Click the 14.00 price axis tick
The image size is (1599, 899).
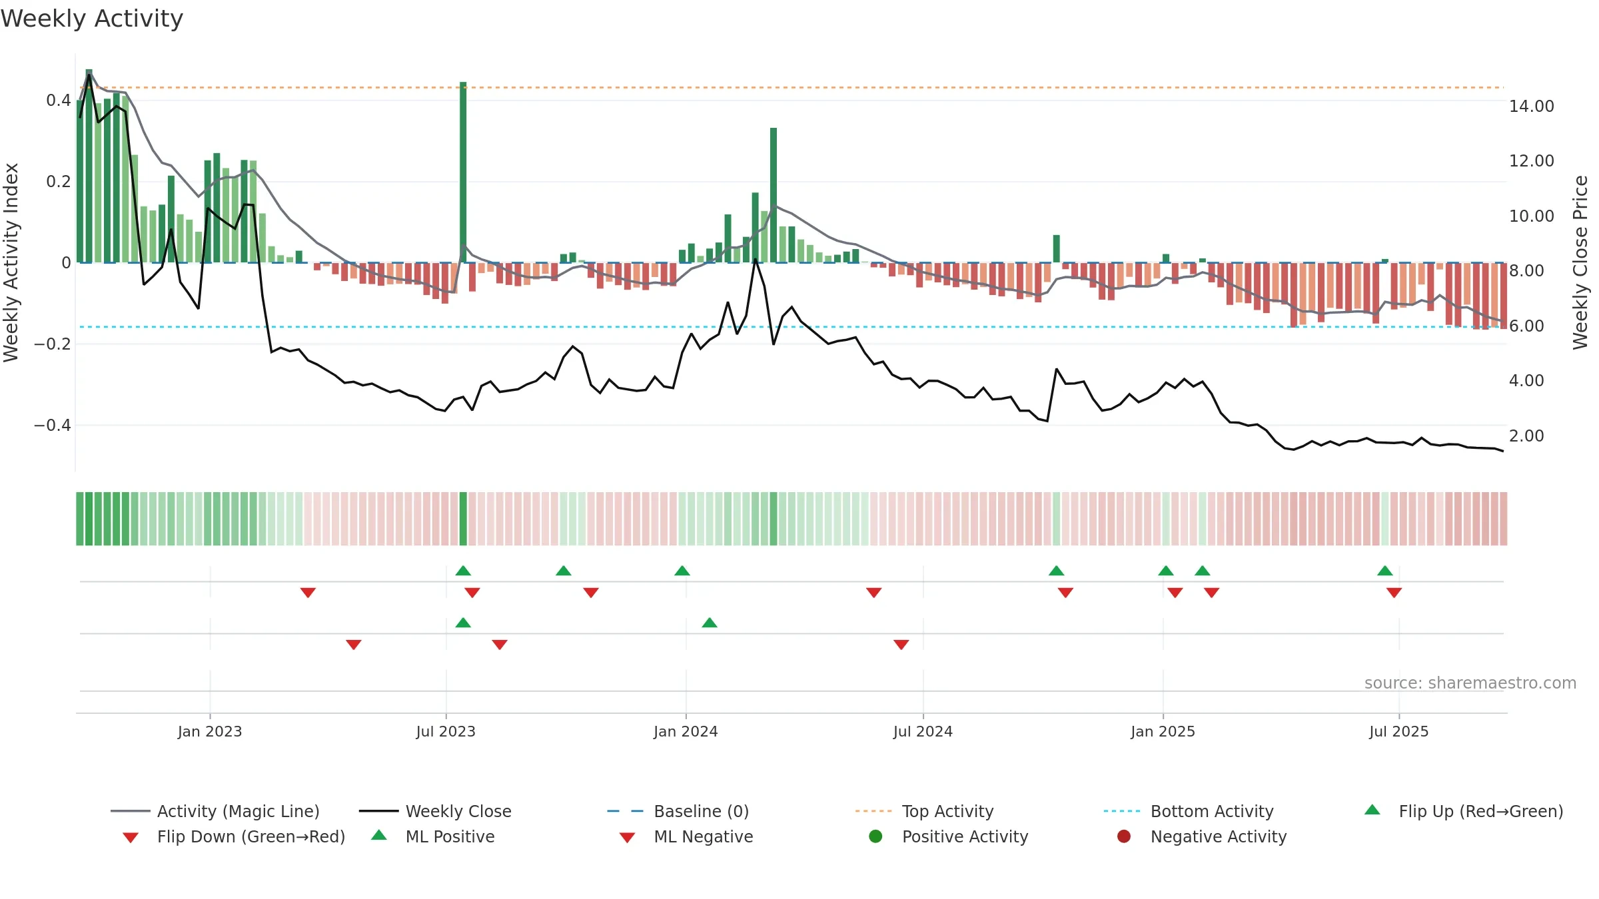(x=1531, y=106)
